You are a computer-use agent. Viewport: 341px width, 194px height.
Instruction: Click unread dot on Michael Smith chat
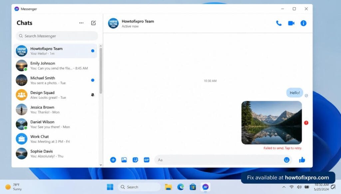93,80
